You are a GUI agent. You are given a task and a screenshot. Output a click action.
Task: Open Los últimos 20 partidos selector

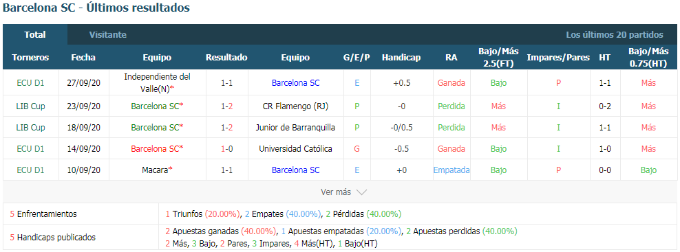615,34
